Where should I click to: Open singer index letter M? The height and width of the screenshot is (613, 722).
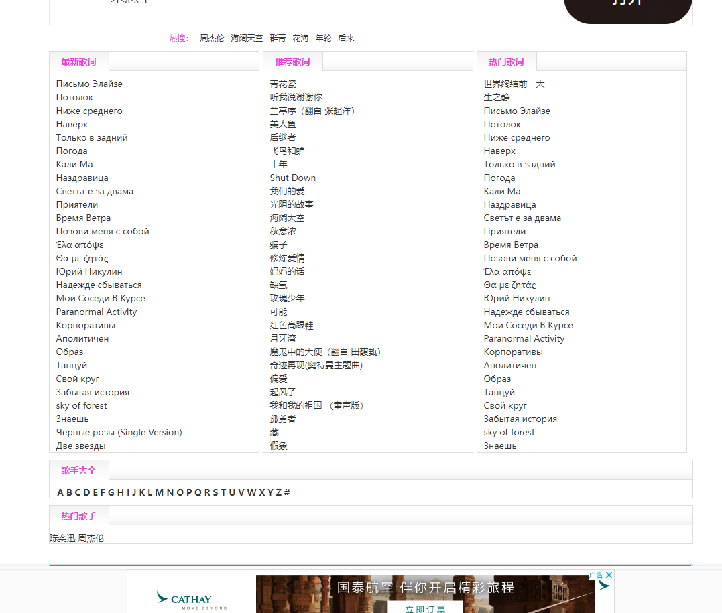(160, 492)
